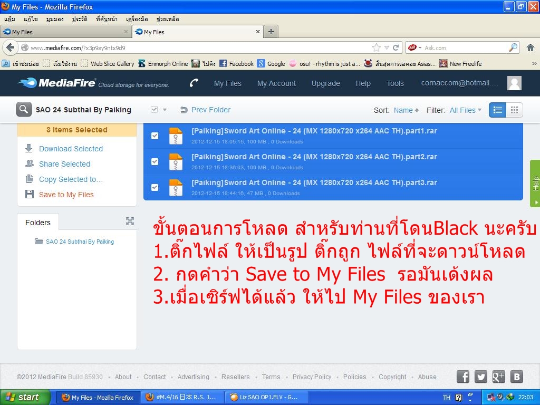Open the SAO 24 Subthai folder icon in tree

click(x=39, y=241)
